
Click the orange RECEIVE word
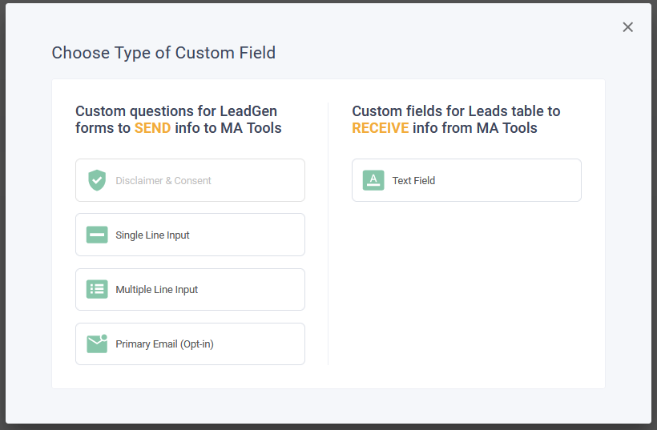381,128
